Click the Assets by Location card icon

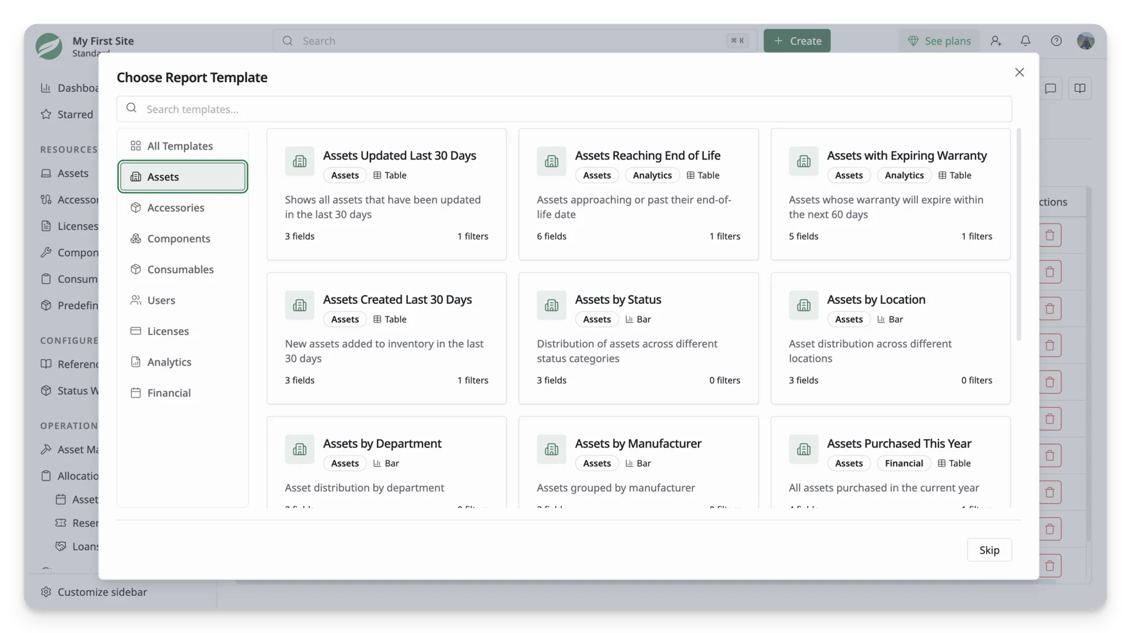coord(803,305)
